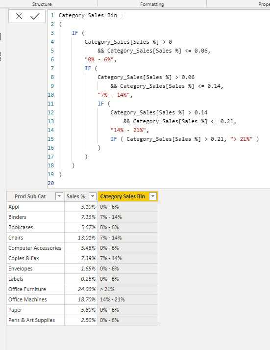The height and width of the screenshot is (350, 270).
Task: Select the Copies & Fax cell
Action: (35, 258)
